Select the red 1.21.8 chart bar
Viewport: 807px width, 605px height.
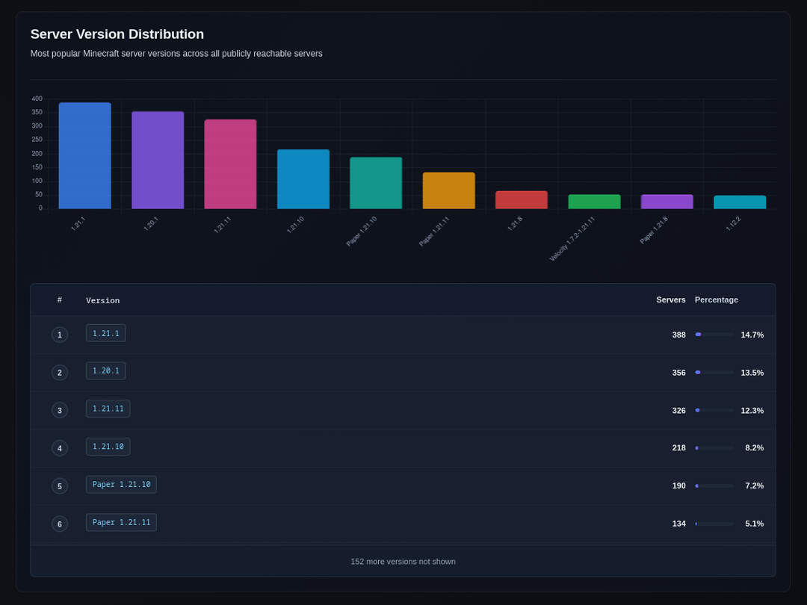click(522, 200)
